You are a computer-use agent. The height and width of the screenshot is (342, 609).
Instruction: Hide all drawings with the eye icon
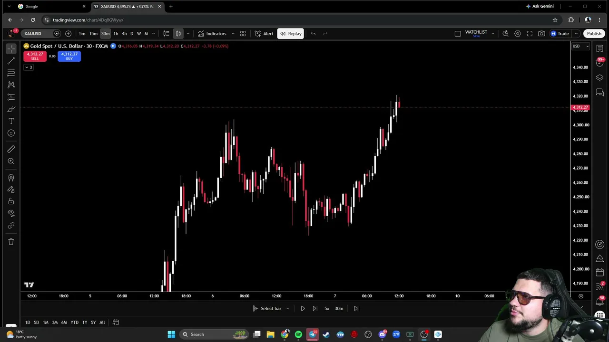point(11,213)
